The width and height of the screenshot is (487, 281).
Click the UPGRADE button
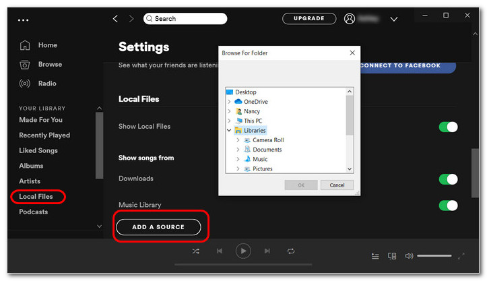tap(309, 18)
